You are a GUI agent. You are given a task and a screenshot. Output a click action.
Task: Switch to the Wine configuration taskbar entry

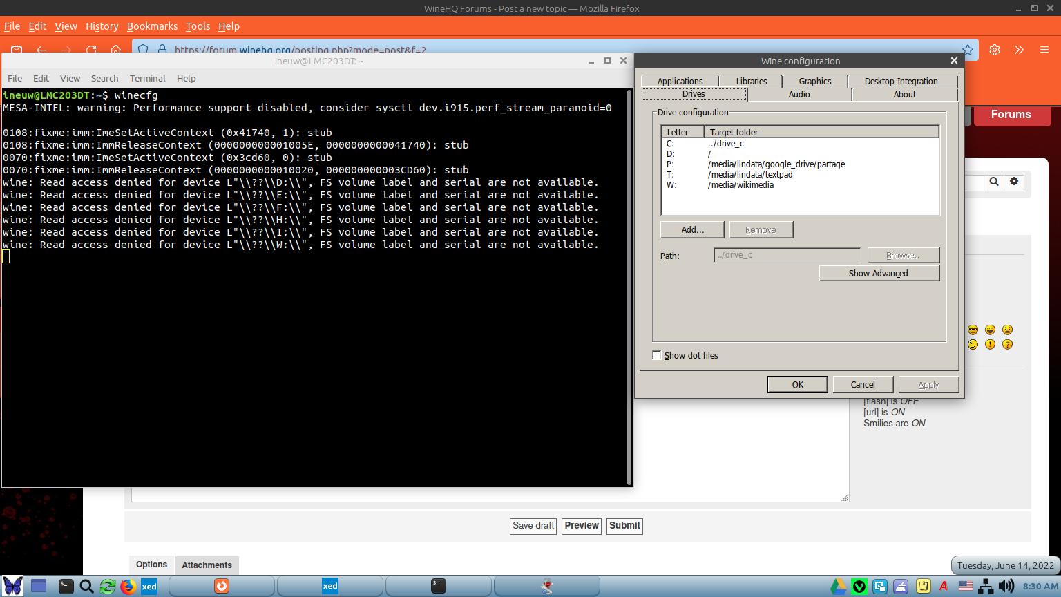[x=547, y=587]
